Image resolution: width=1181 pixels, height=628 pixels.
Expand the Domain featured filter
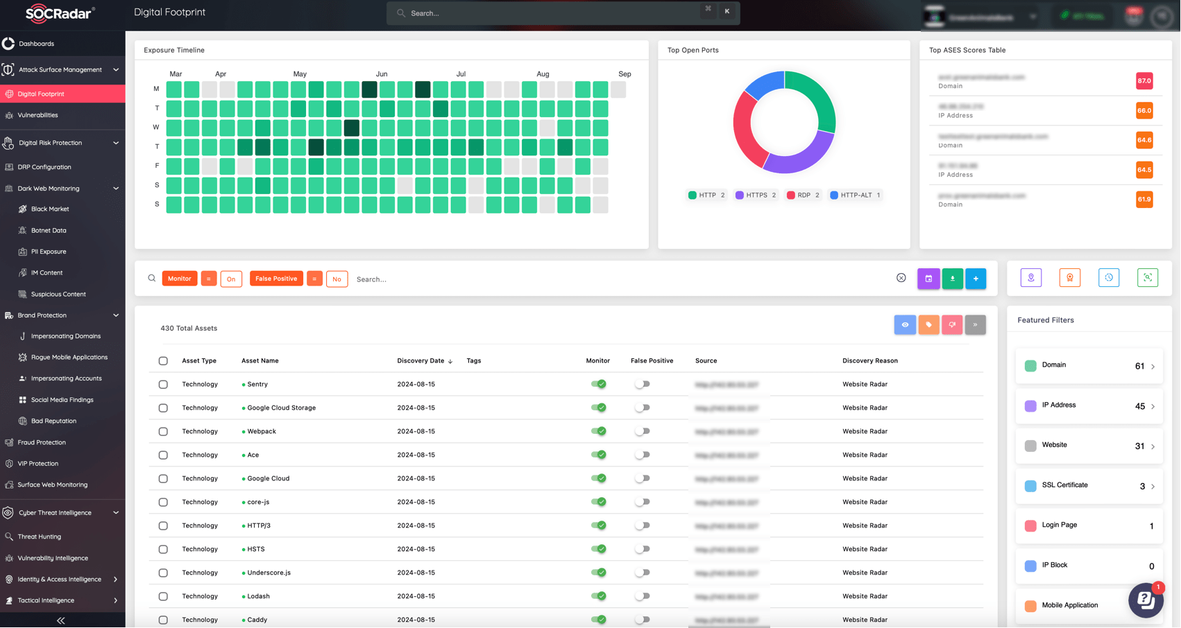coord(1152,366)
